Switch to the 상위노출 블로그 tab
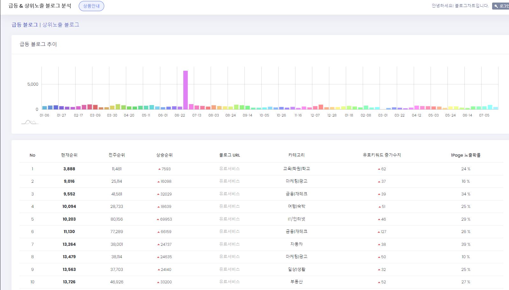Screen dimensions: 509x290 click(61, 25)
